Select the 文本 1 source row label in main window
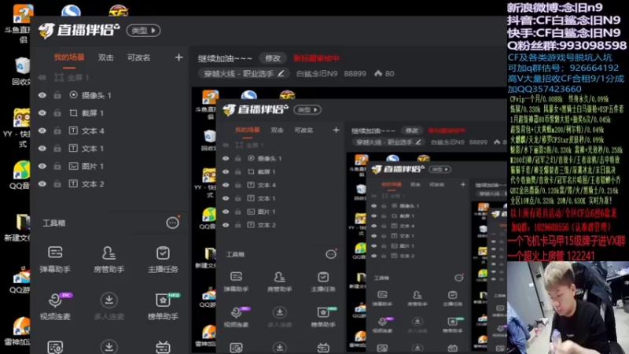 coord(93,148)
